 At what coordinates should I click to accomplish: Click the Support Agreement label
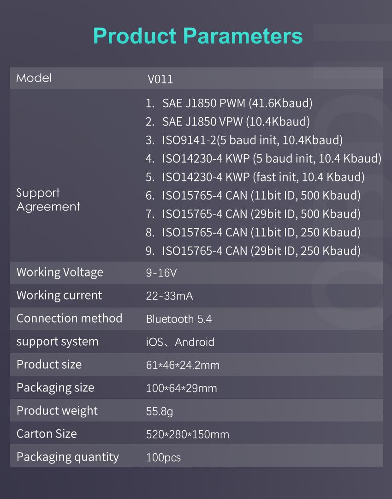tap(48, 199)
